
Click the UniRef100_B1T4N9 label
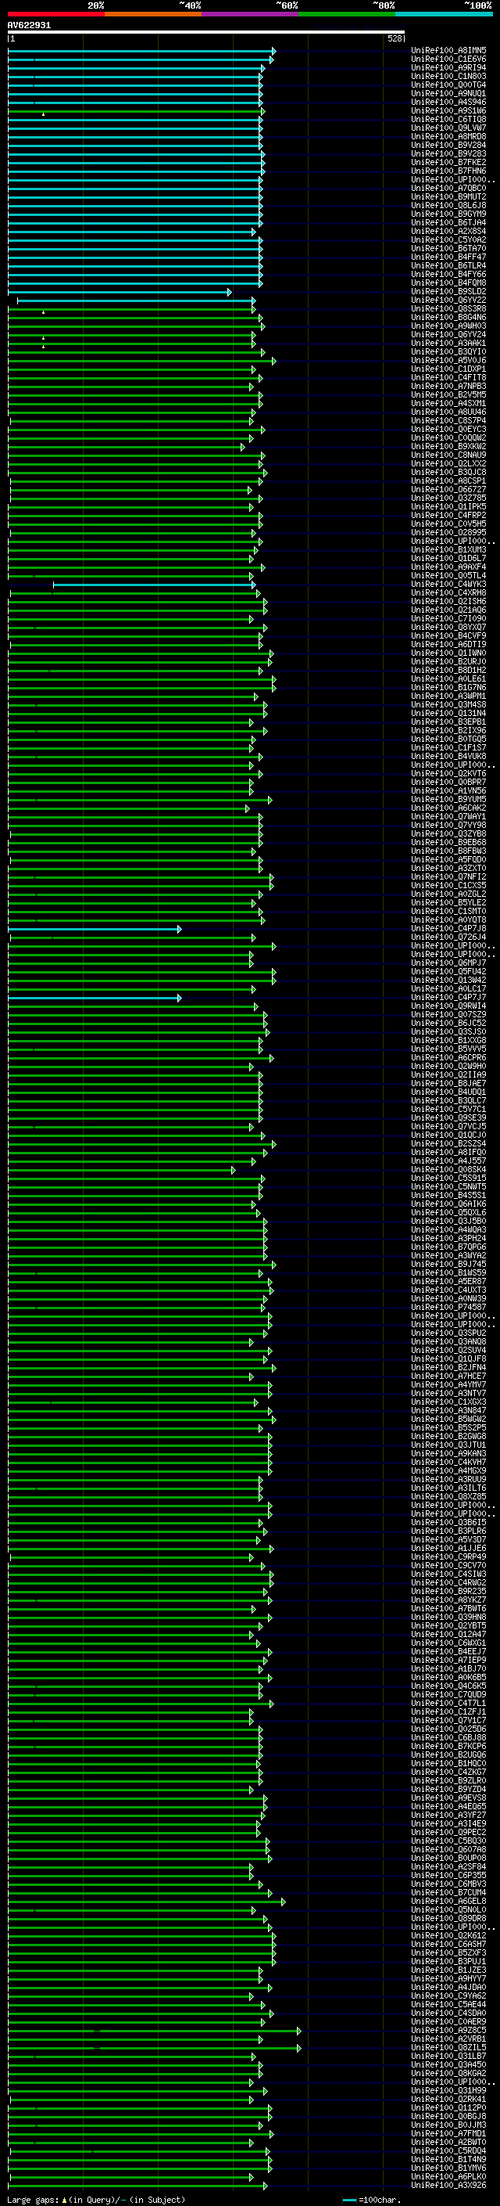click(448, 2160)
